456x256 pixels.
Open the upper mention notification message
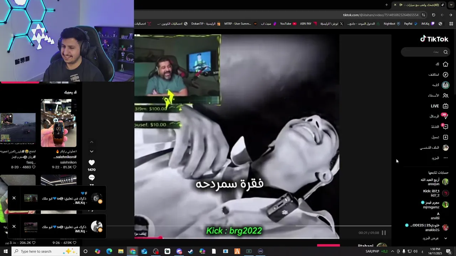coord(57,198)
